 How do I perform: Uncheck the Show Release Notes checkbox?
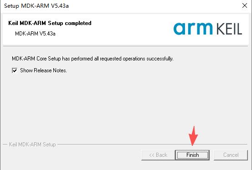click(x=15, y=70)
